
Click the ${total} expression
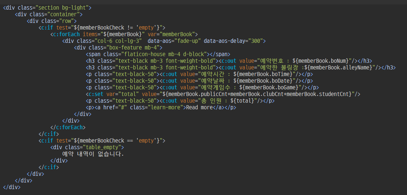click(x=242, y=101)
